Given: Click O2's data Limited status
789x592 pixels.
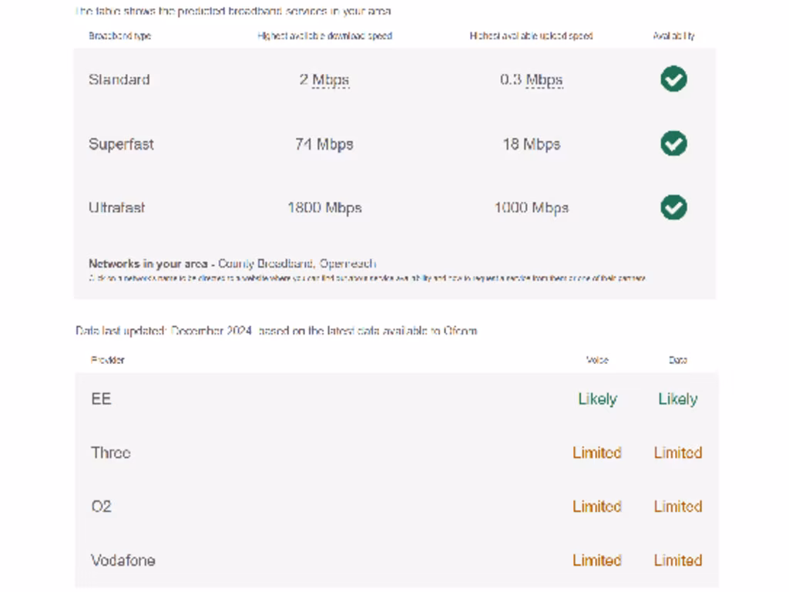Looking at the screenshot, I should tap(677, 506).
